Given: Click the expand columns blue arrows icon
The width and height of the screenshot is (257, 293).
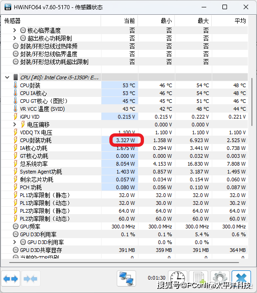Looking at the screenshot, I should [11, 279].
